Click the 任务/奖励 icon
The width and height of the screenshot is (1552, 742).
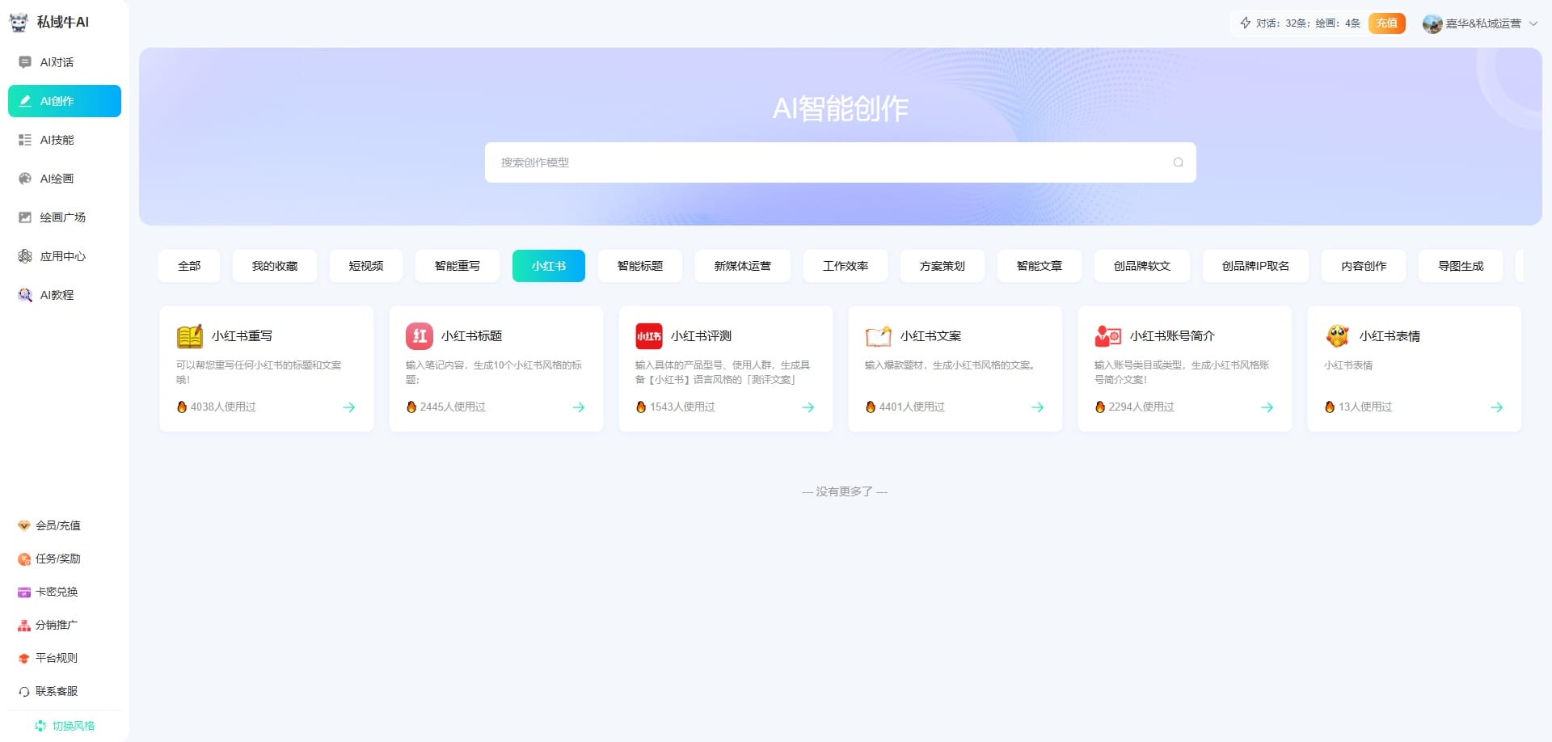[24, 559]
